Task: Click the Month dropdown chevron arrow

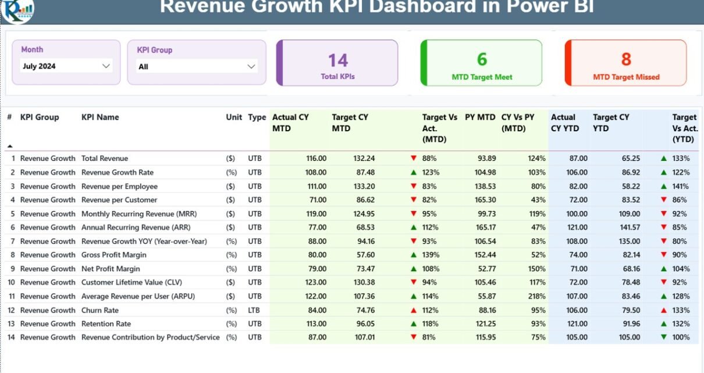Action: [x=106, y=66]
